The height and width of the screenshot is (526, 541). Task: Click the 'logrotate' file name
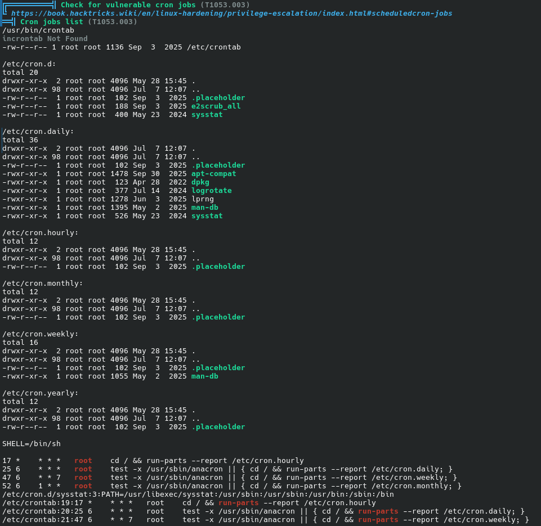(x=212, y=191)
